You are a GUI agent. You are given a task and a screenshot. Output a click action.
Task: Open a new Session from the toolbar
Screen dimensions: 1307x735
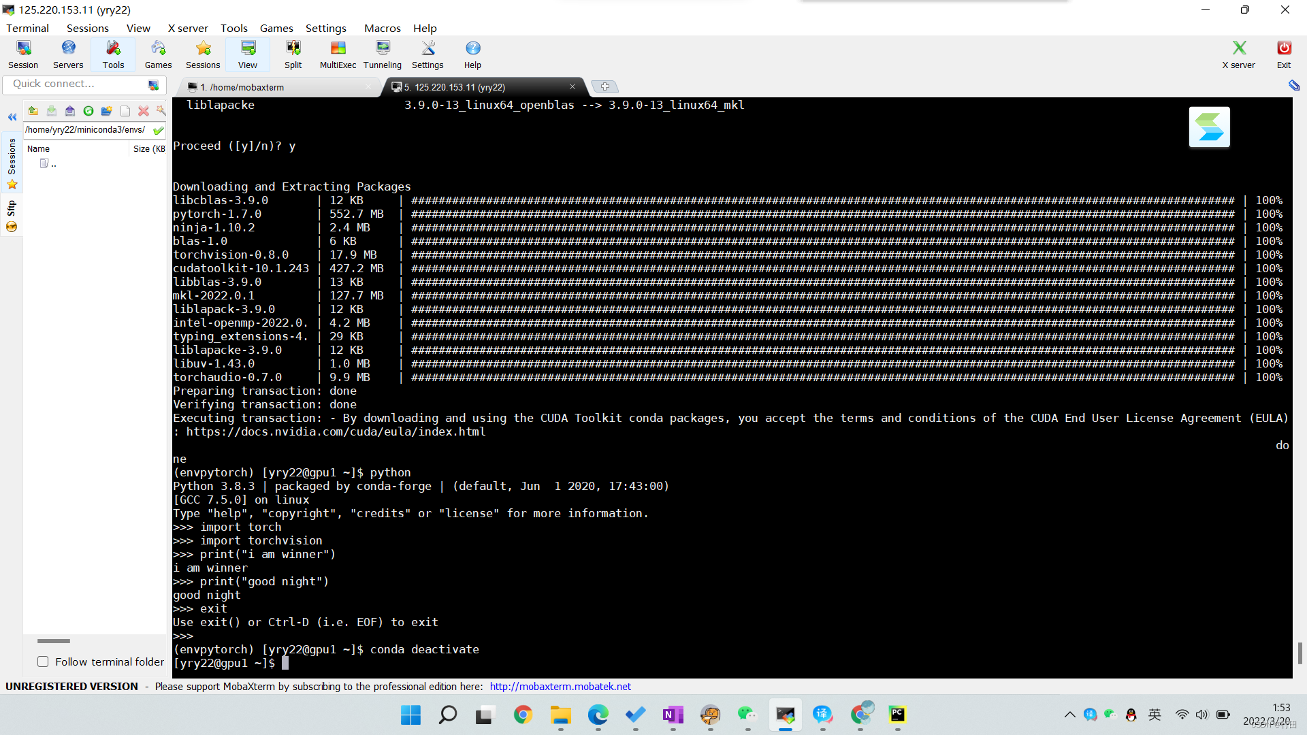(22, 54)
